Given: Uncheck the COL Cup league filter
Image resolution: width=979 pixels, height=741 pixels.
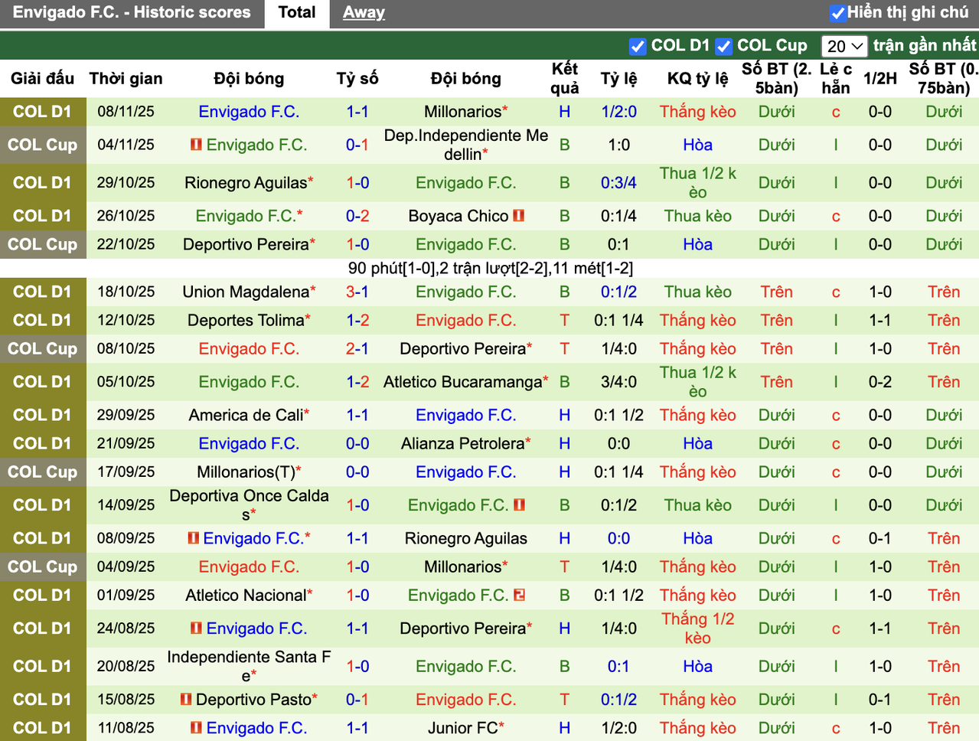Looking at the screenshot, I should pos(724,47).
